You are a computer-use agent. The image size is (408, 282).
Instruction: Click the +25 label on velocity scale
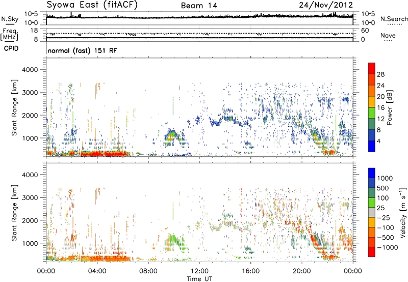point(381,208)
